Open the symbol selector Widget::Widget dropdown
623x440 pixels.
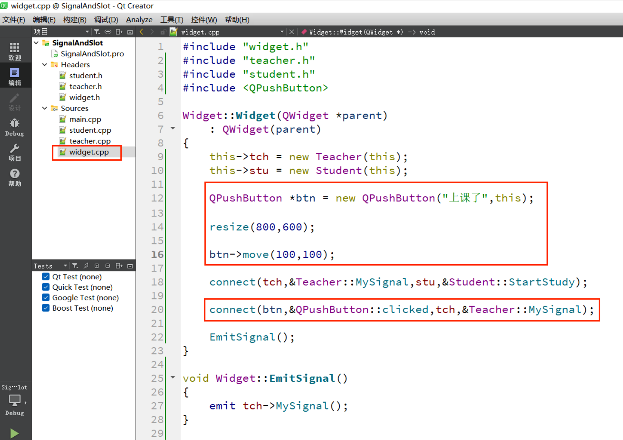[372, 32]
